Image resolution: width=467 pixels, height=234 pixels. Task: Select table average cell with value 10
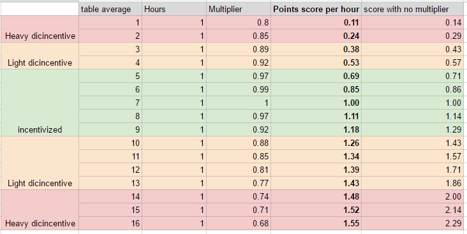[110, 143]
